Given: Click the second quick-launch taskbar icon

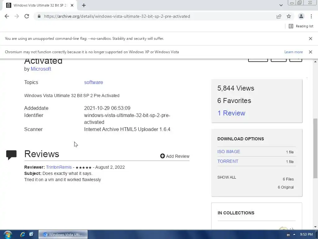Looking at the screenshot, I should [x=31, y=235].
